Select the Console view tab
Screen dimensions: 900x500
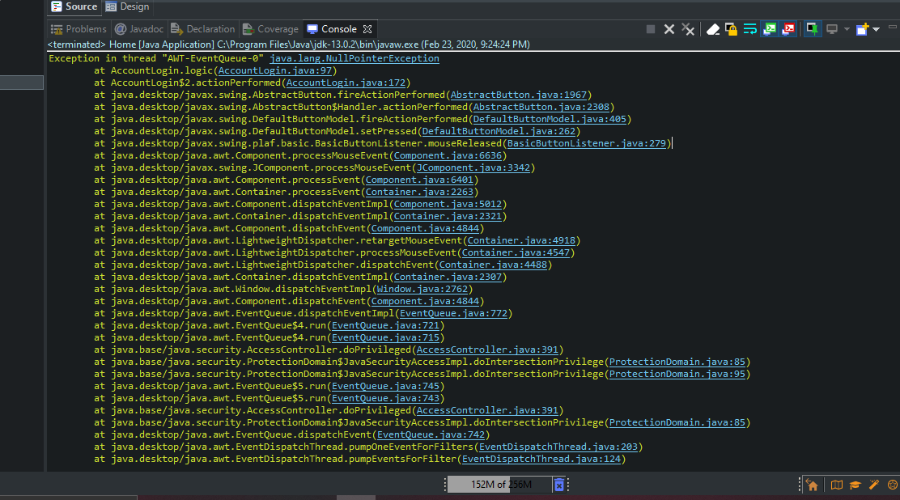pyautogui.click(x=338, y=29)
